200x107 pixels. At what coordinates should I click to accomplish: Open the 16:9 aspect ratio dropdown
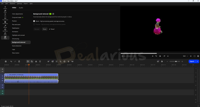point(185,56)
